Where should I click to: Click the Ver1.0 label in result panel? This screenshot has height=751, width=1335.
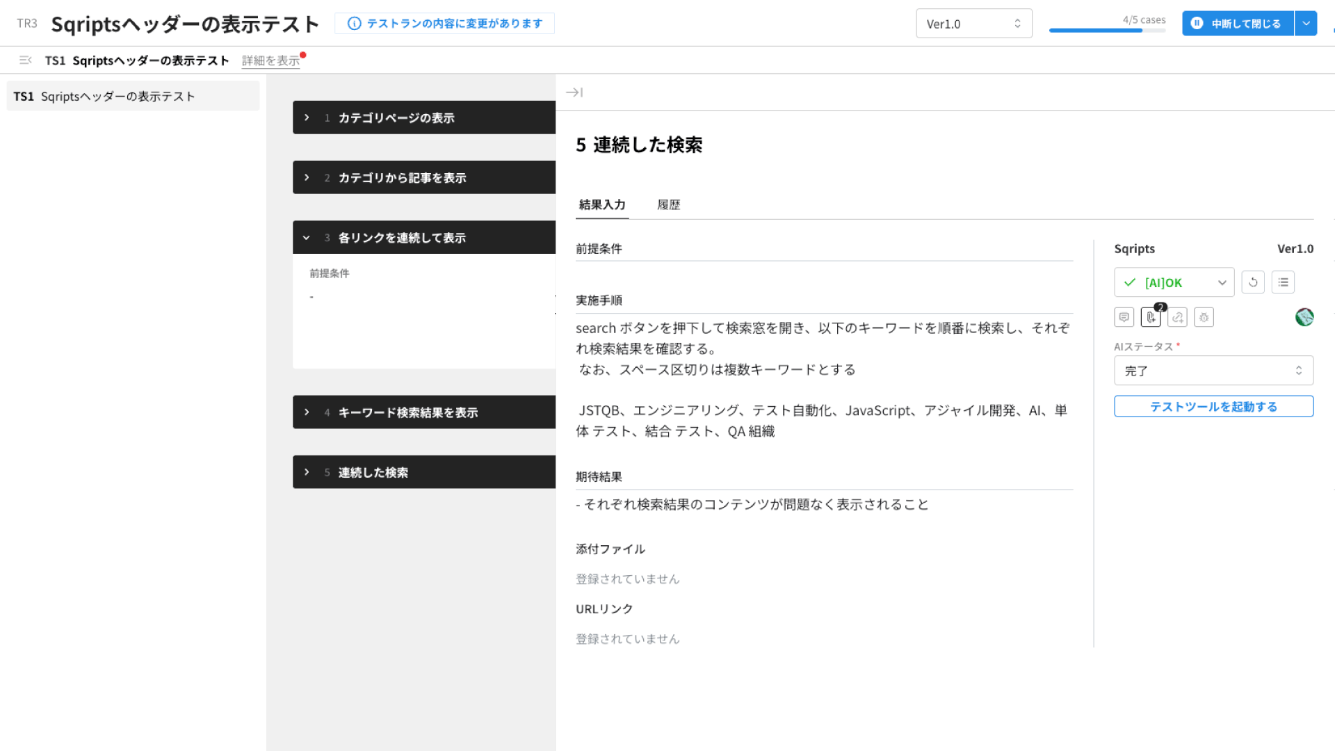click(x=1295, y=249)
